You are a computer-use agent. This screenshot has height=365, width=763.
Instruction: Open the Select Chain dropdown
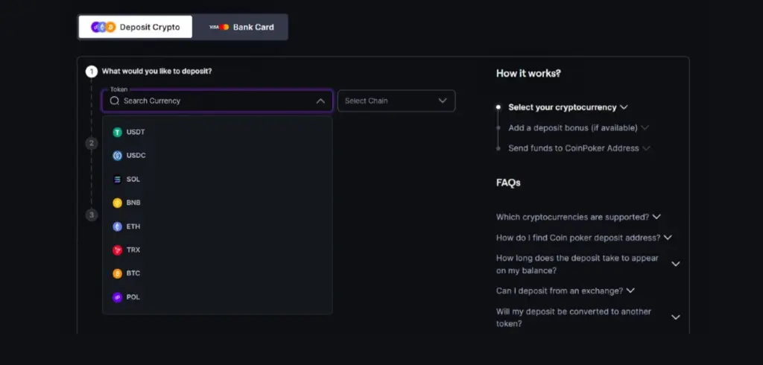click(x=396, y=101)
